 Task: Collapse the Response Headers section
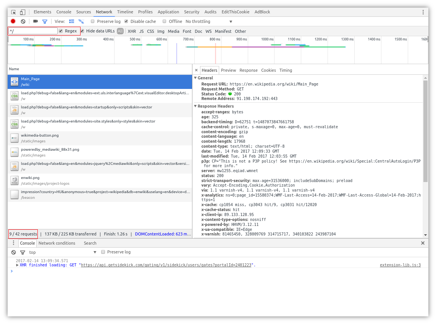tap(195, 106)
